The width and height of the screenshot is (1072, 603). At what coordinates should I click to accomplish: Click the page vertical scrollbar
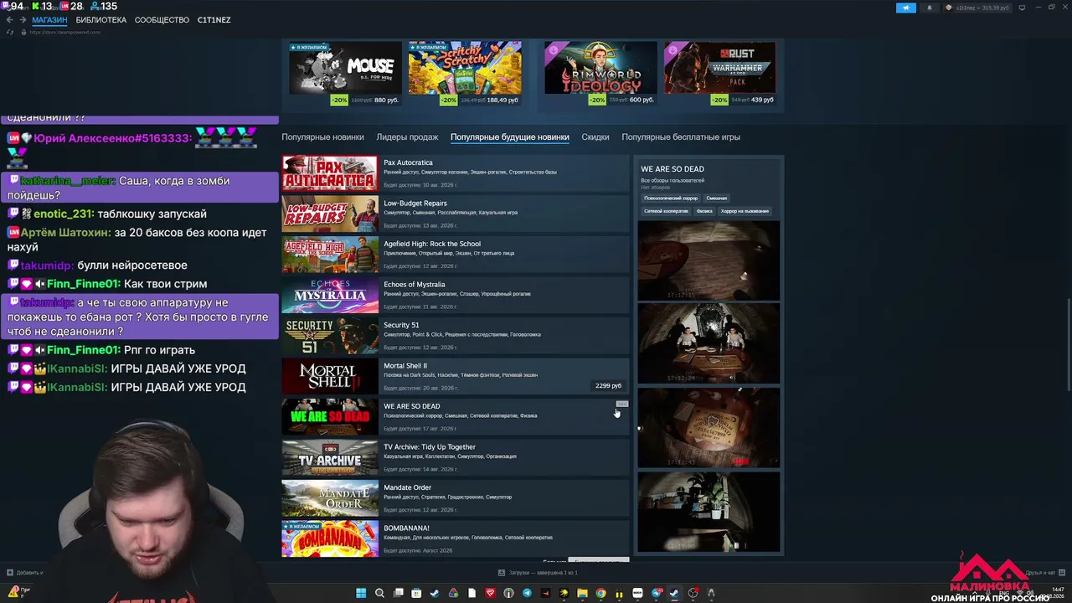1068,343
